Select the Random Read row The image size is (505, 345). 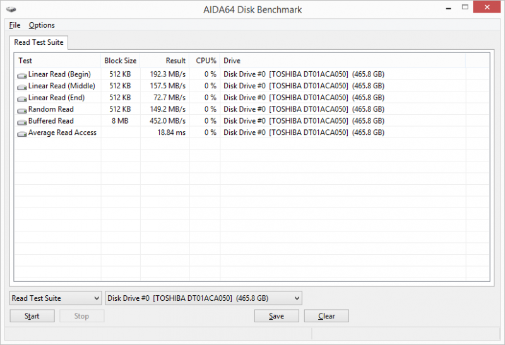252,109
